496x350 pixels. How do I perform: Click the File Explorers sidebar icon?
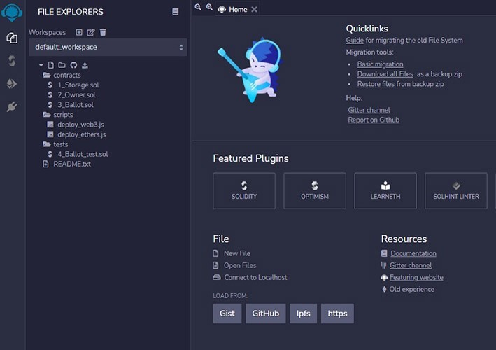click(12, 38)
